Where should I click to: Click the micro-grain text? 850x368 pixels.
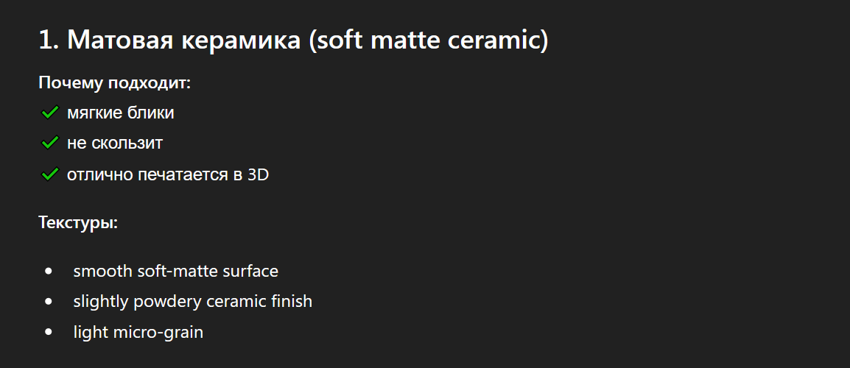tap(158, 332)
